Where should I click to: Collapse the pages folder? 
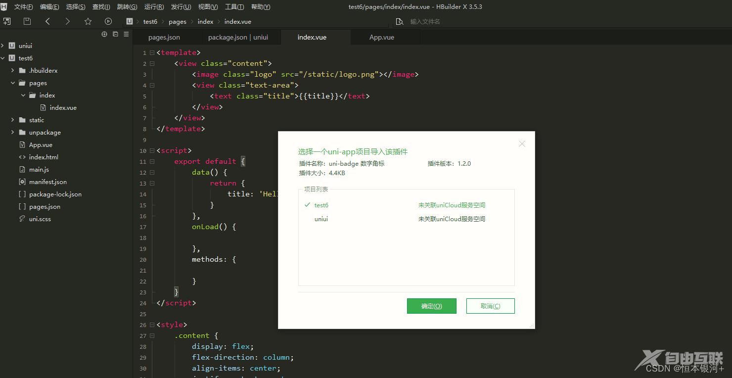click(13, 83)
